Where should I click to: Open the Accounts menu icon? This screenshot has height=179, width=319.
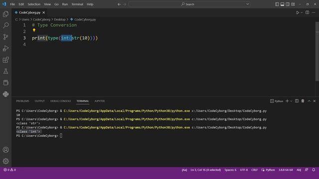coord(5,150)
